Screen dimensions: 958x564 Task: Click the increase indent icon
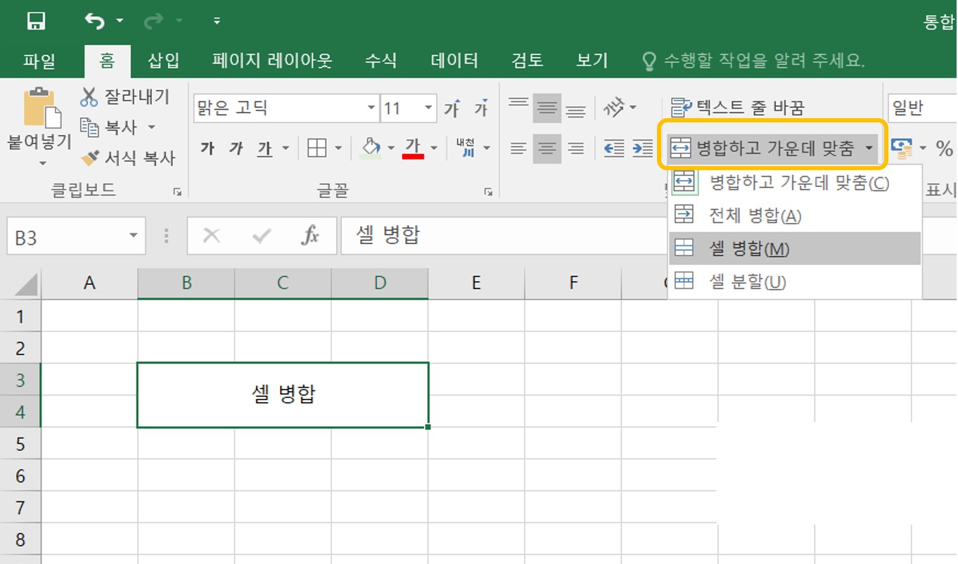pyautogui.click(x=642, y=148)
